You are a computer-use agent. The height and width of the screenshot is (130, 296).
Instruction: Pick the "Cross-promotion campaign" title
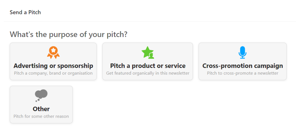pyautogui.click(x=242, y=66)
